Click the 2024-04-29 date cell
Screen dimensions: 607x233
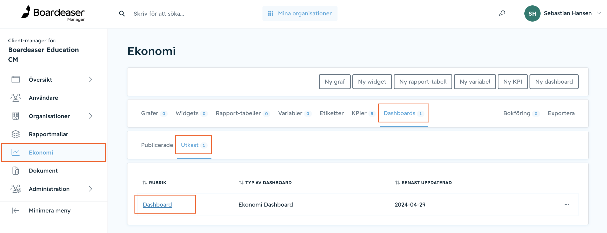point(410,205)
